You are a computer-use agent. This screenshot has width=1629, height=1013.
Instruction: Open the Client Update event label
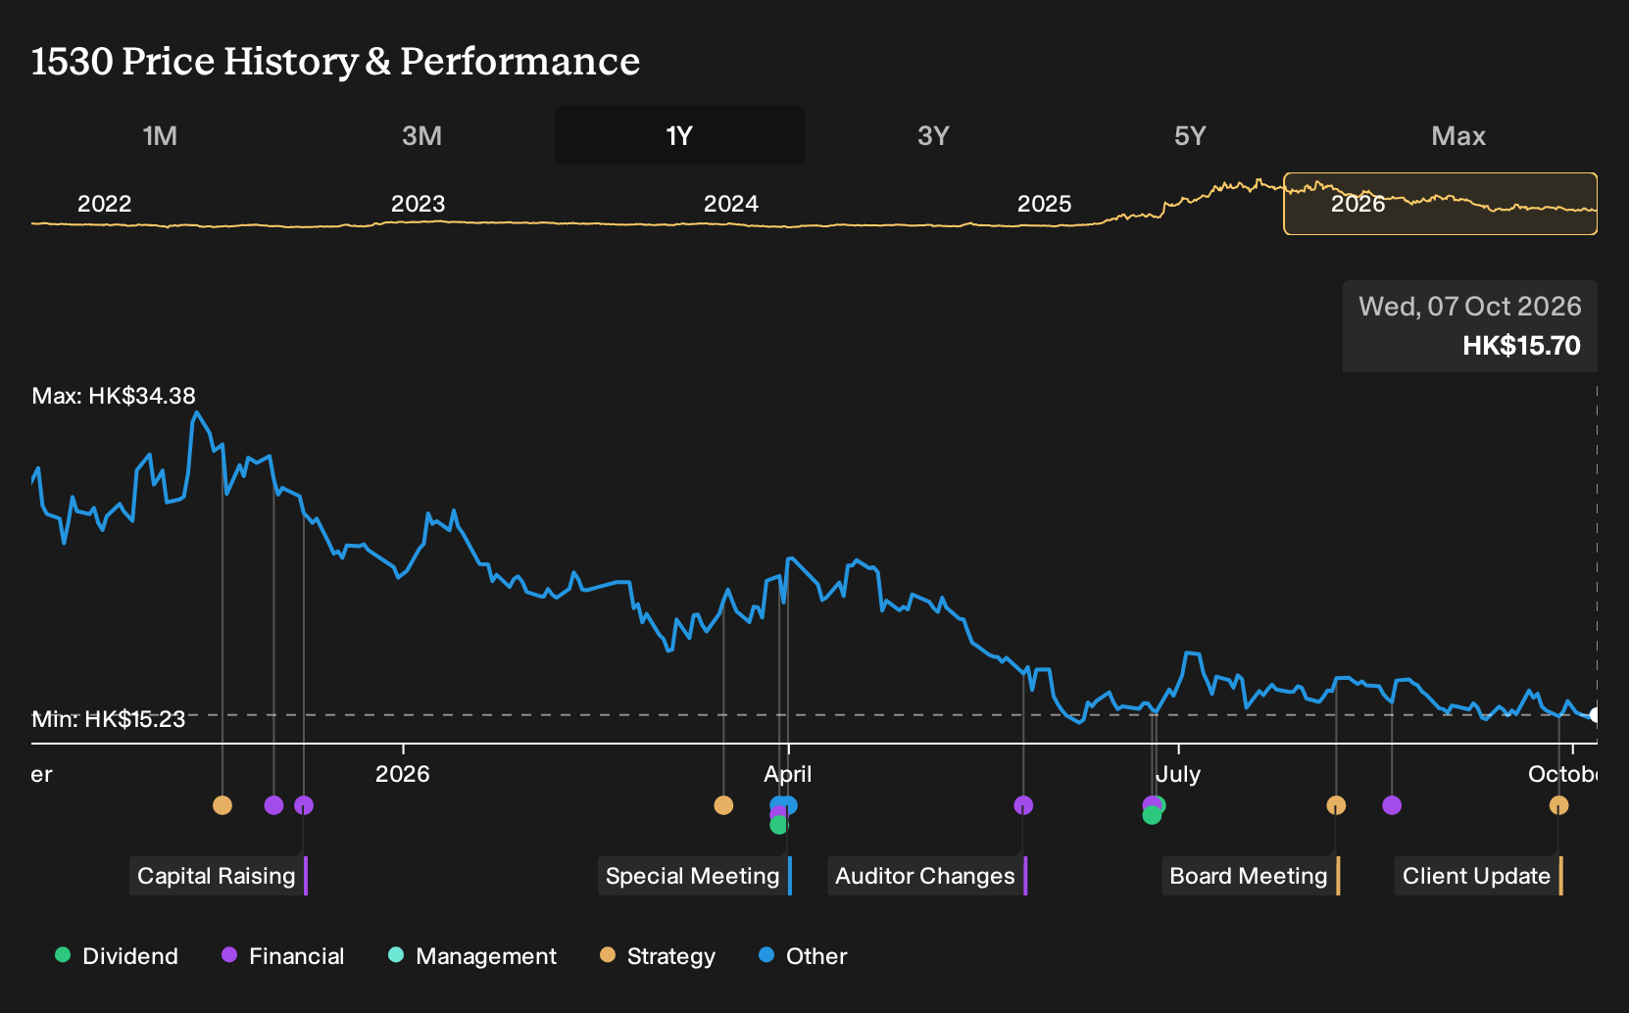pos(1478,876)
